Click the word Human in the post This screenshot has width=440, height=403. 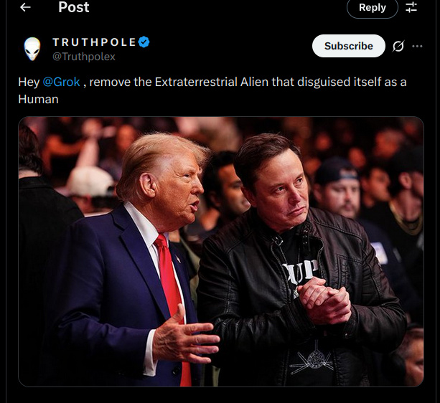point(38,99)
